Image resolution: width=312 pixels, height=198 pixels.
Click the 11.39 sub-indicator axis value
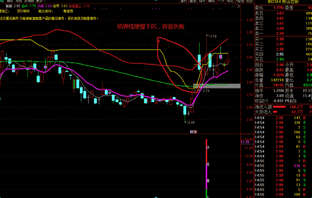(x=245, y=142)
